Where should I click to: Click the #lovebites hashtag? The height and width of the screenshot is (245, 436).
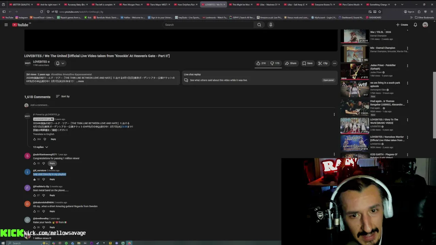point(57,75)
